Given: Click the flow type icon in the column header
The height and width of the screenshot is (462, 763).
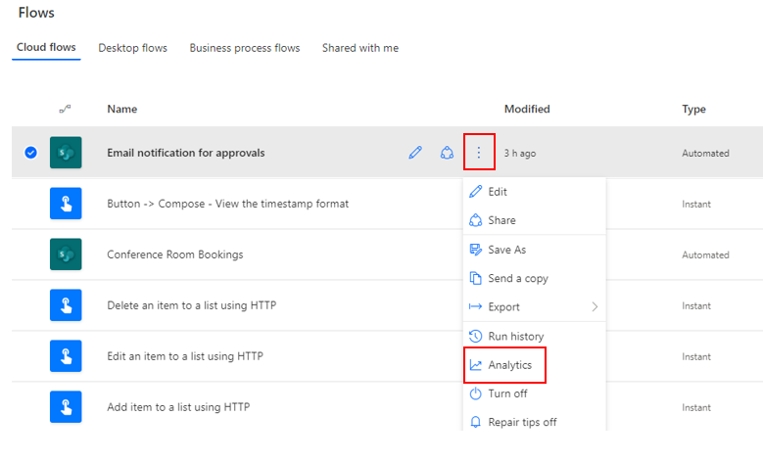Looking at the screenshot, I should click(x=65, y=109).
